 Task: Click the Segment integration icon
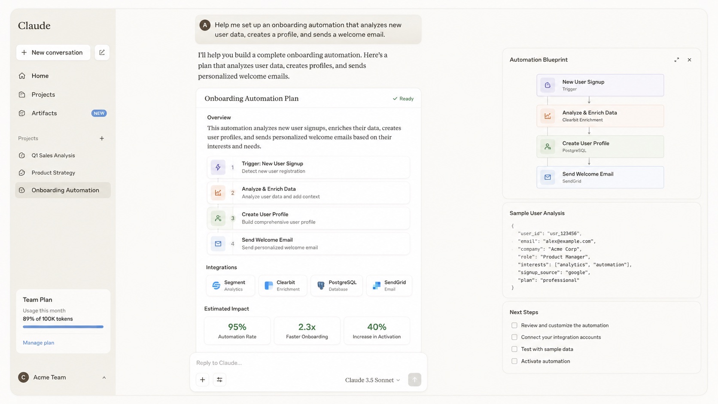(x=216, y=286)
